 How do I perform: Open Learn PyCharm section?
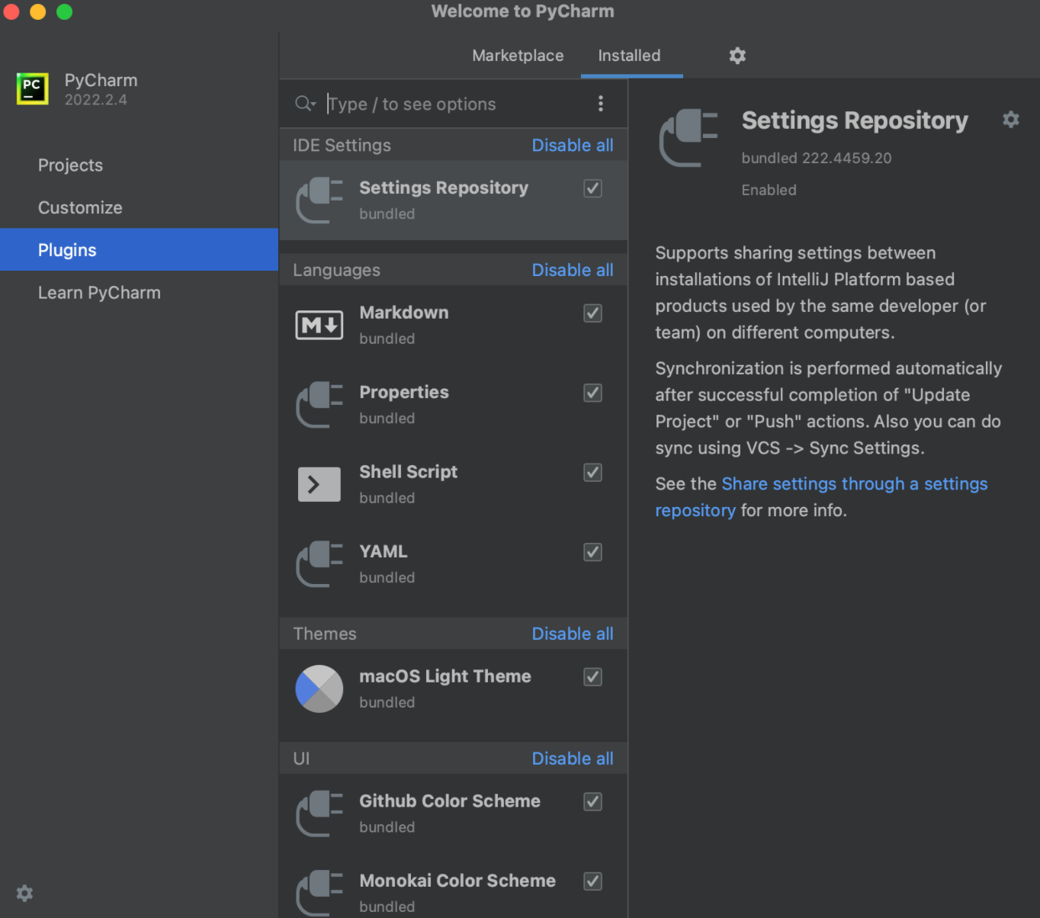tap(139, 293)
